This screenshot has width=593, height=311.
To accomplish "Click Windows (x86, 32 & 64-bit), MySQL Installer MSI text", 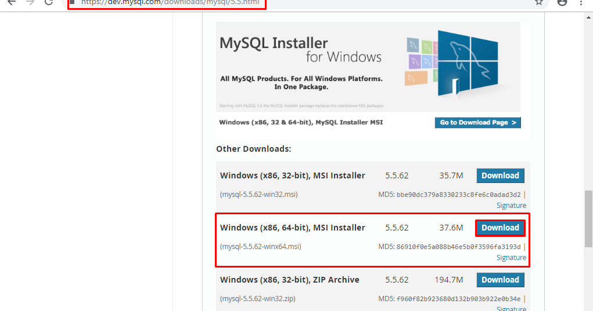I will coord(301,122).
